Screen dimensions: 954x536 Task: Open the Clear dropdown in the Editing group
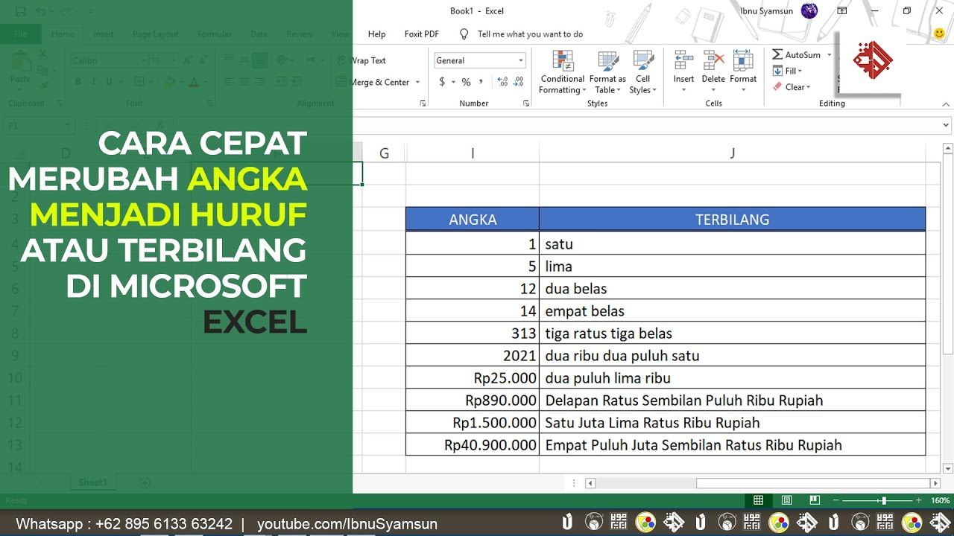(790, 87)
